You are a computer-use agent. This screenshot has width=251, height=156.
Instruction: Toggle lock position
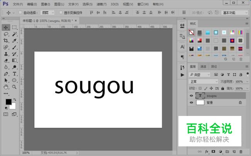click(211, 88)
